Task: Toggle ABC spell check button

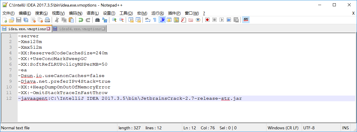Action: tap(246, 20)
